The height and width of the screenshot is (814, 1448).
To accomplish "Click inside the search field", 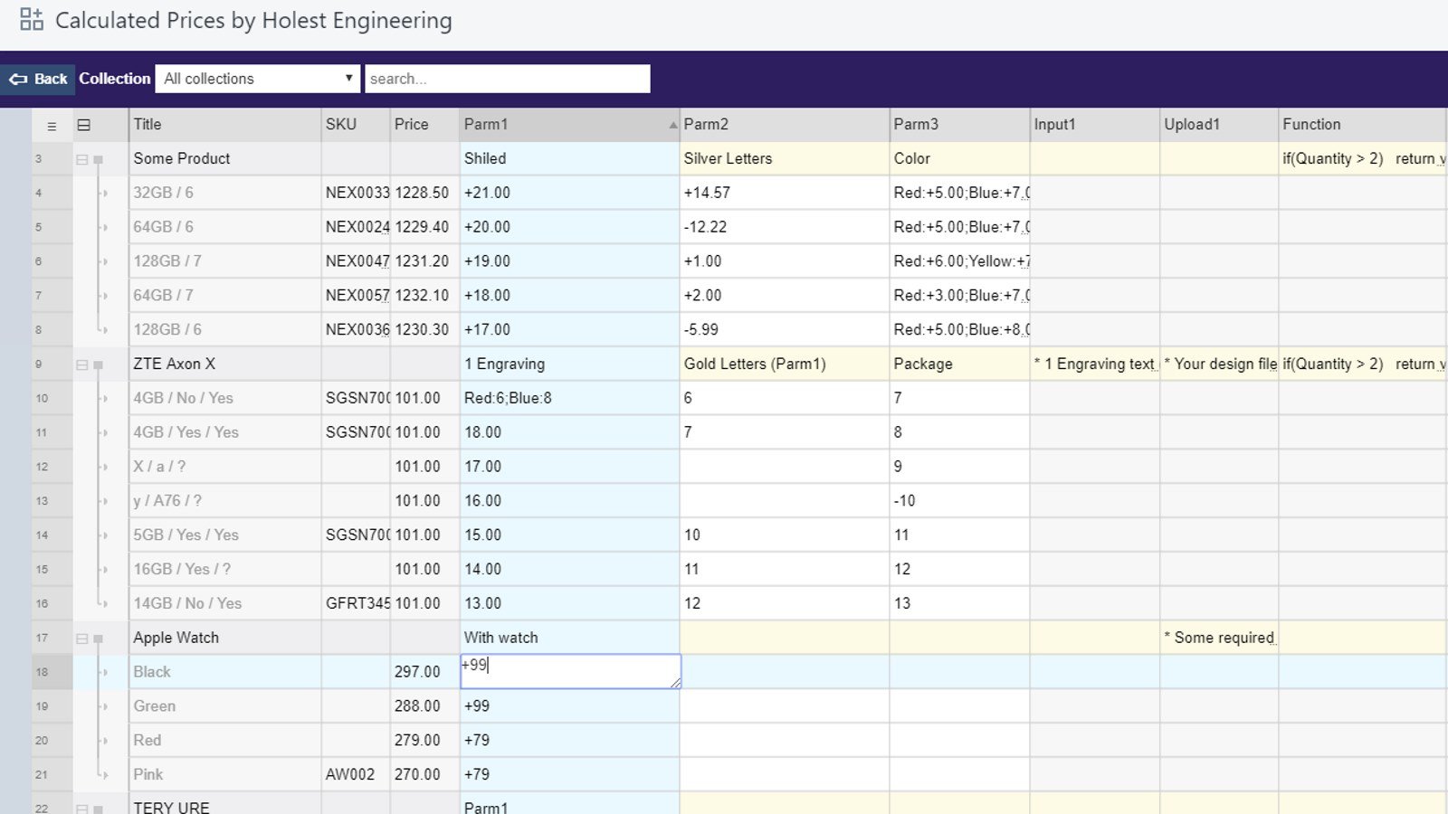I will tap(507, 79).
